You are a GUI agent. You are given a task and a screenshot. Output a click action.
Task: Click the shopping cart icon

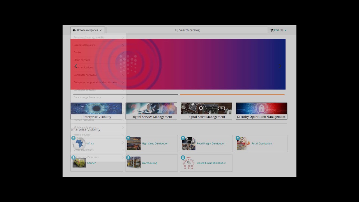[x=271, y=30]
